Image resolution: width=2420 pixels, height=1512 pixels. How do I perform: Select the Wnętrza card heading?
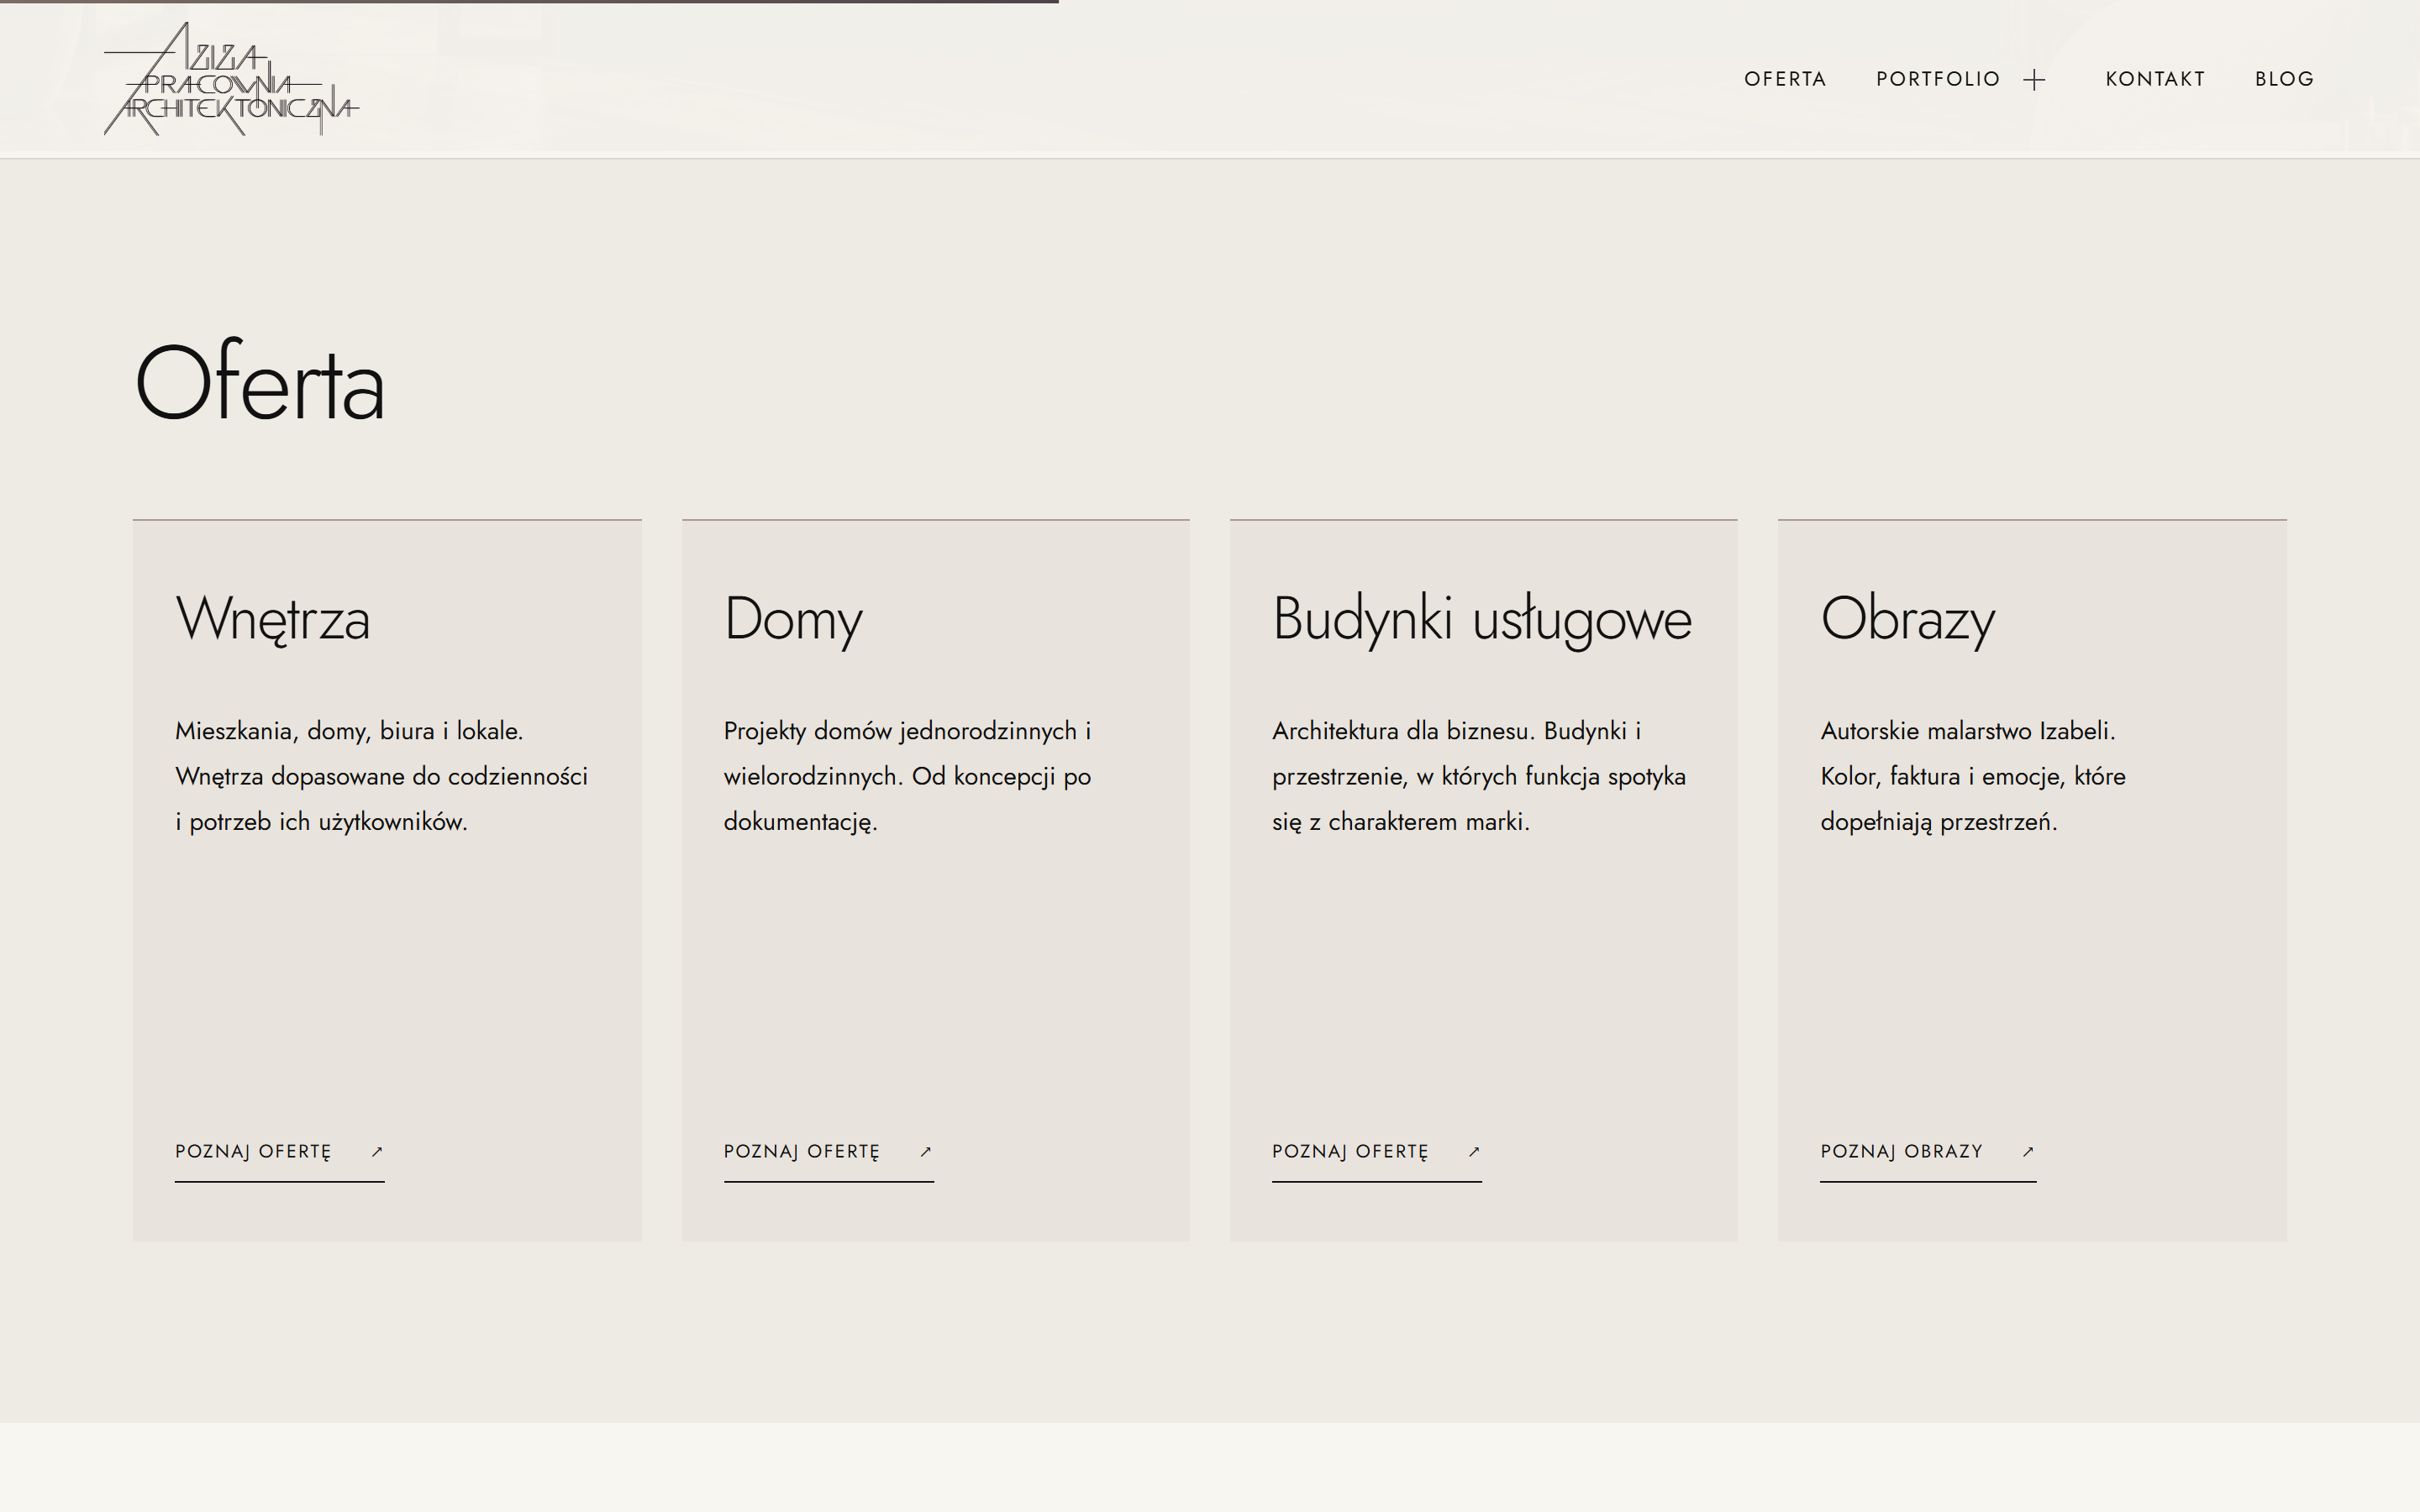(273, 619)
